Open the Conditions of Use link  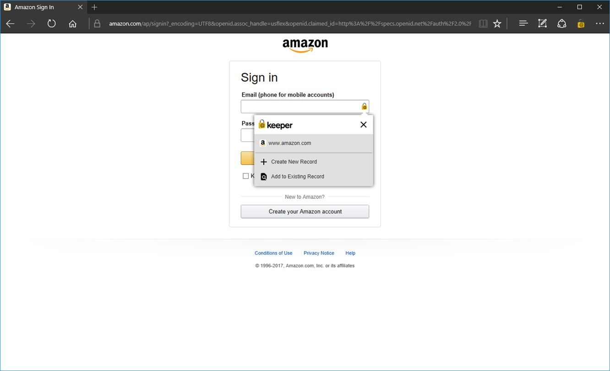tap(273, 253)
